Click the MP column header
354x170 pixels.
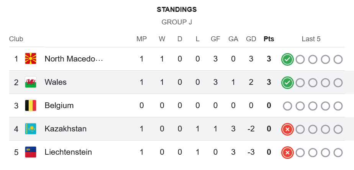(x=141, y=39)
